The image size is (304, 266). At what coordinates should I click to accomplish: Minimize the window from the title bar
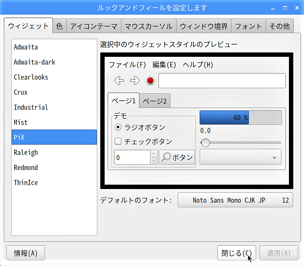(x=273, y=8)
